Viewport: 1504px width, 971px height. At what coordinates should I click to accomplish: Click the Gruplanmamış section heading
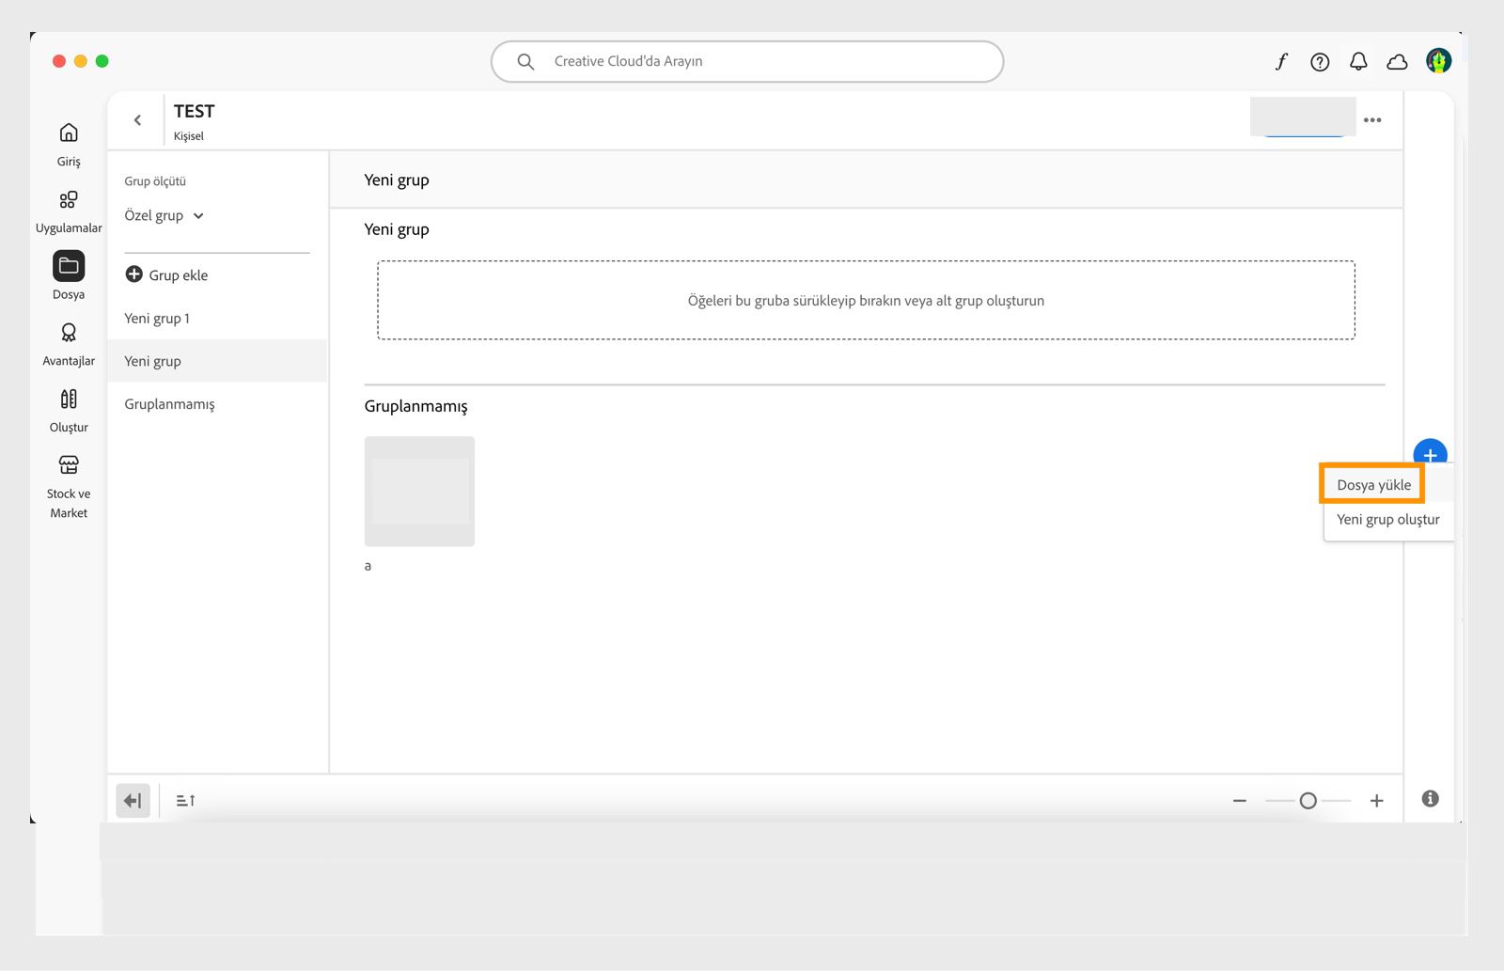point(415,406)
